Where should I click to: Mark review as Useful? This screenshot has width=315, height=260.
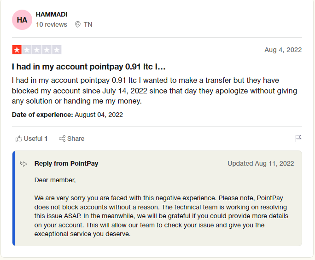(31, 139)
